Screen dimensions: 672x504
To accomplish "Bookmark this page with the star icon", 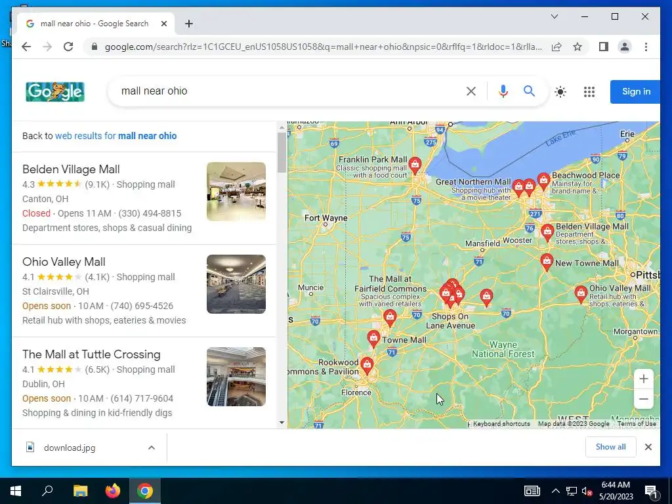I will 577,47.
